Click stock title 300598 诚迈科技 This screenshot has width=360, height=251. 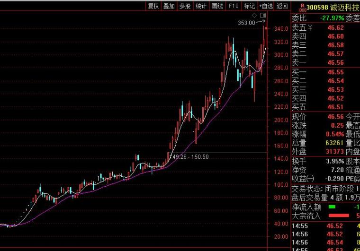pyautogui.click(x=333, y=8)
